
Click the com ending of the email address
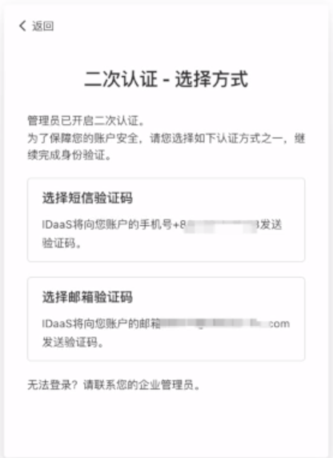pos(279,323)
